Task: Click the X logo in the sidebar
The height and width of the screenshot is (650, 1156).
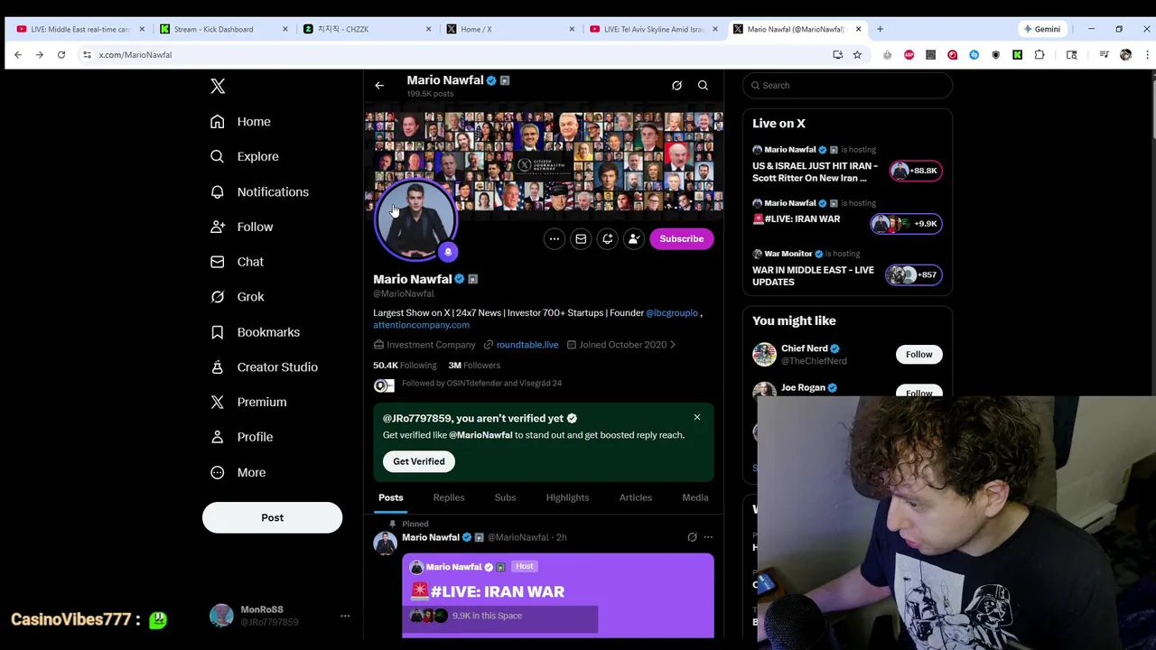Action: [218, 86]
